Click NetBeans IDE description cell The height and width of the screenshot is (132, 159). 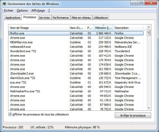coord(123,47)
